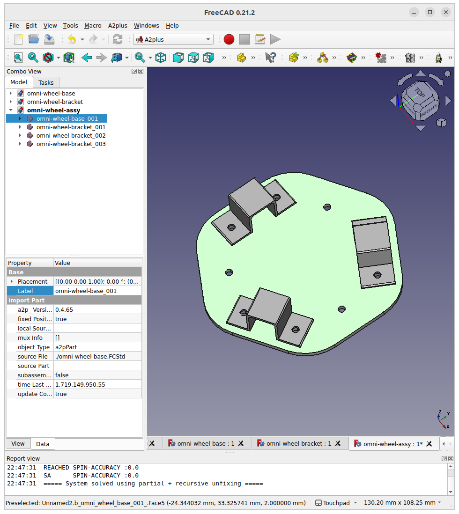459x514 pixels.
Task: Open the Macro menu
Action: [93, 26]
